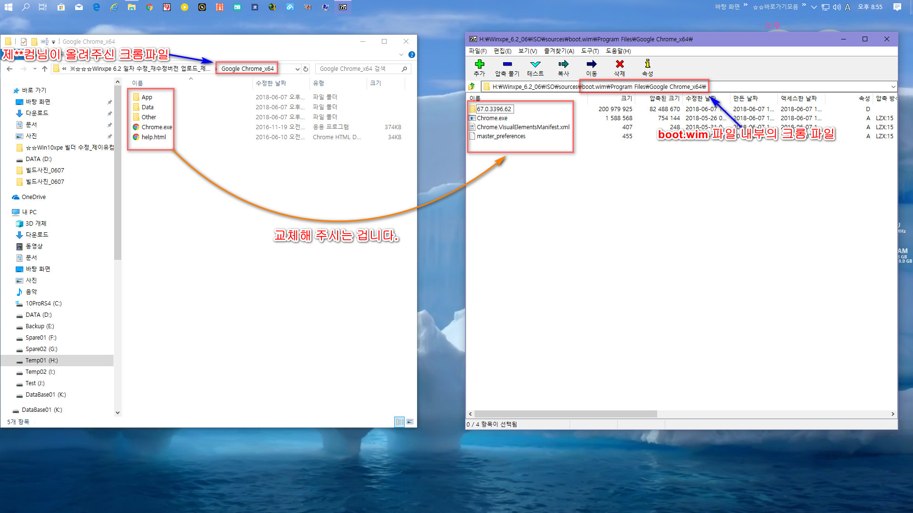Image resolution: width=913 pixels, height=513 pixels.
Task: Click the Explorer up-one-level arrow
Action: click(45, 69)
